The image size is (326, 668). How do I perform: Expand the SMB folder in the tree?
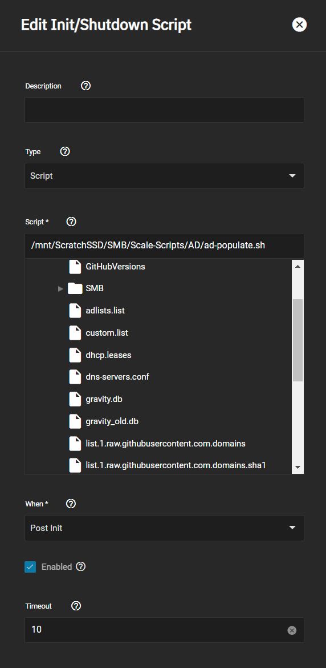(60, 289)
